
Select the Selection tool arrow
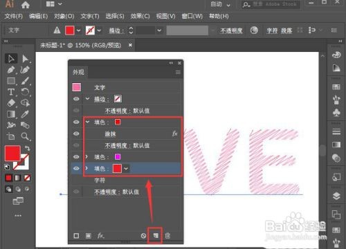click(11, 59)
